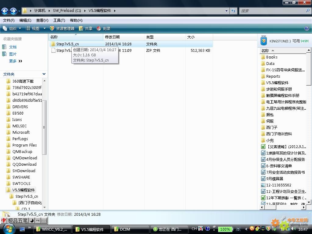
Task: Click KINGSTON pane vertical scroll-down arrow
Action: 308,202
